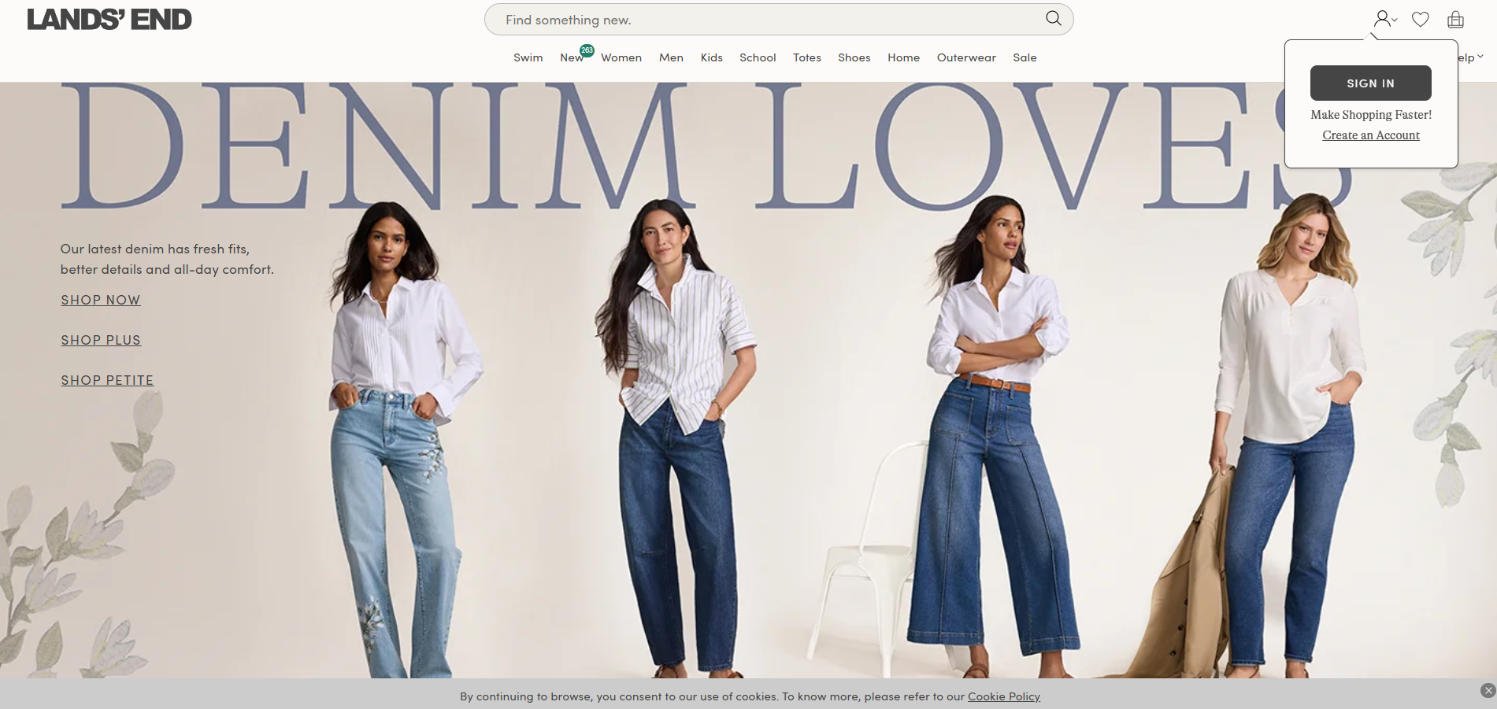View the Cookie Policy link
This screenshot has width=1497, height=709.
tap(1003, 696)
